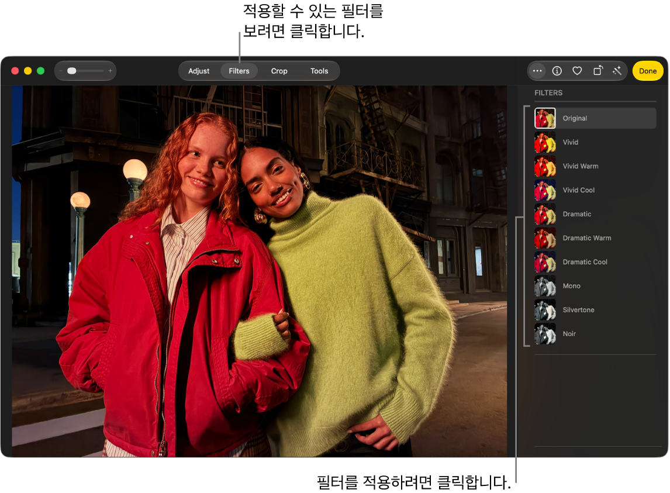
Task: Apply the Dramatic filter thumbnail
Action: pyautogui.click(x=545, y=214)
